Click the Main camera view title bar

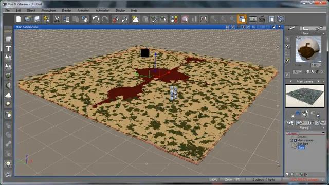[x=149, y=27]
